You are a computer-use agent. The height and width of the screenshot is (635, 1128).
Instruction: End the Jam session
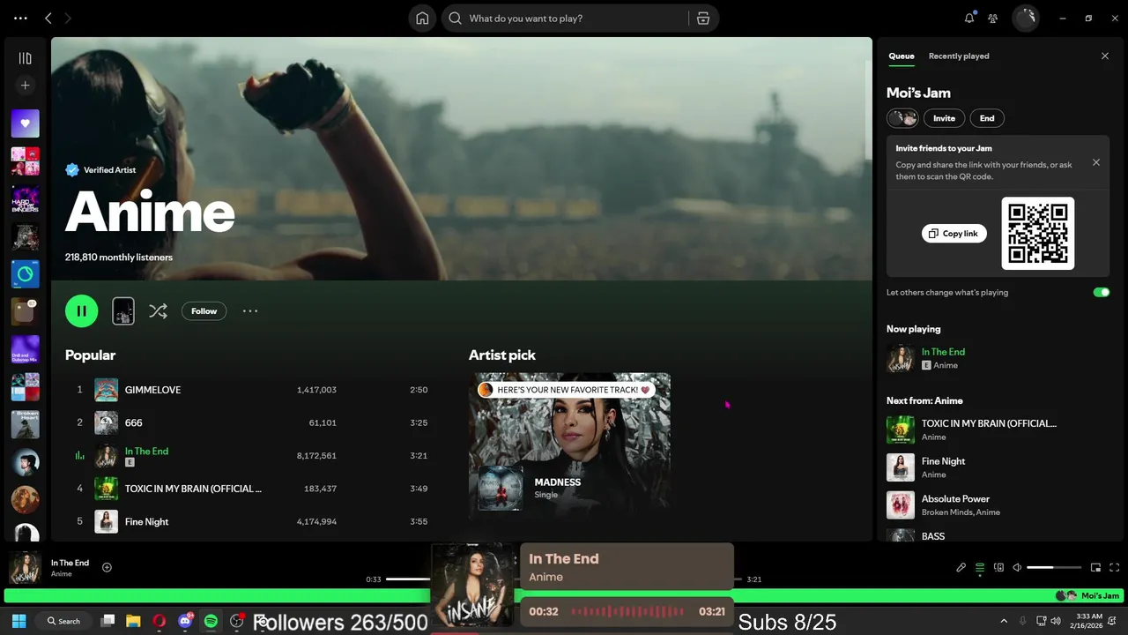(987, 118)
